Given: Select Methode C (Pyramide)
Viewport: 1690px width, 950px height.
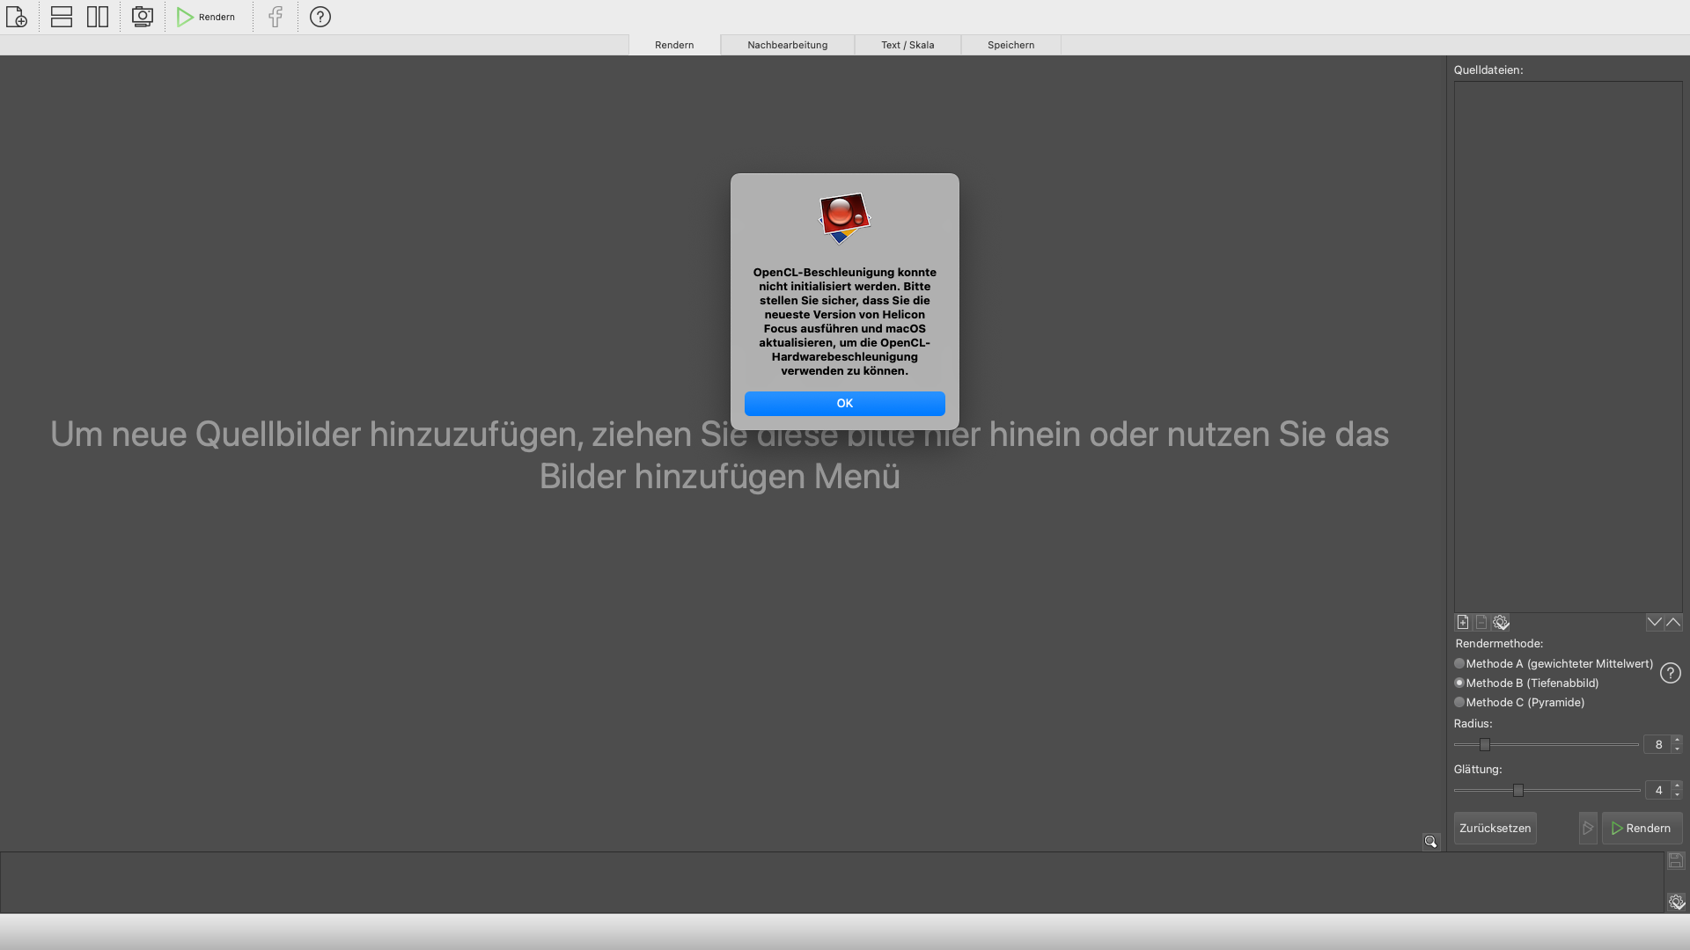Looking at the screenshot, I should pyautogui.click(x=1519, y=703).
